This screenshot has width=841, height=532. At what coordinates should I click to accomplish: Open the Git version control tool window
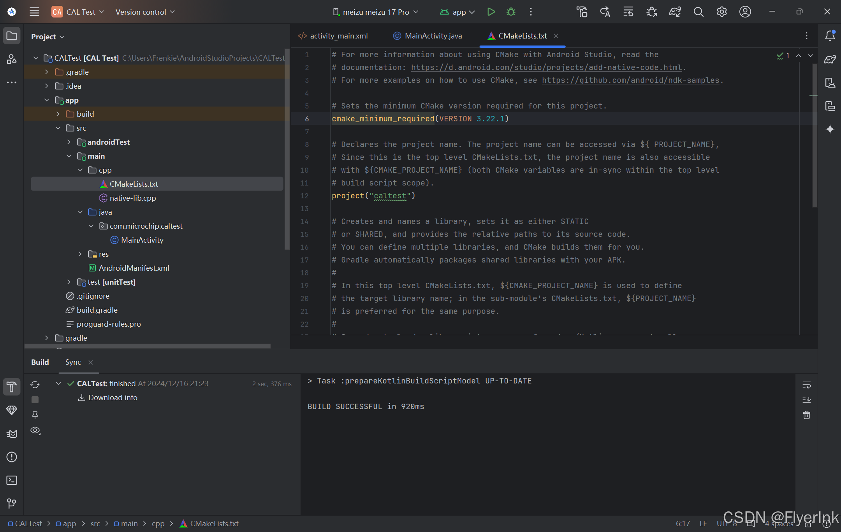click(12, 504)
